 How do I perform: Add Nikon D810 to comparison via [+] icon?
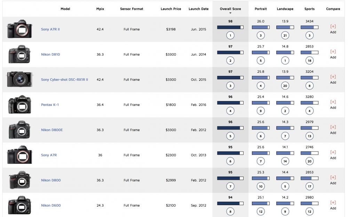333,52
